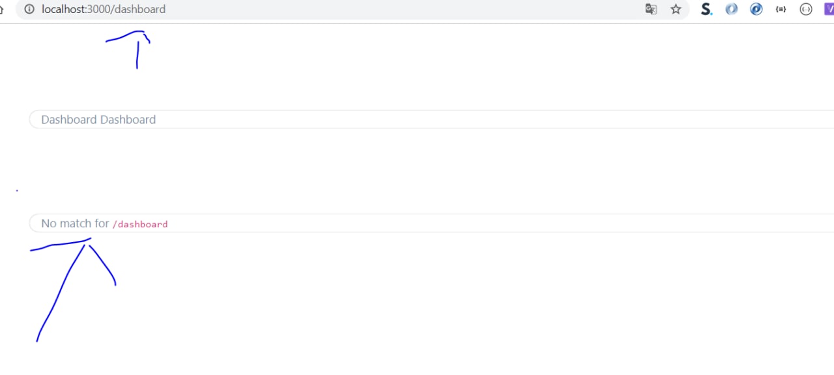
Task: Click empty area of the Dashboard panel
Action: [x=456, y=120]
